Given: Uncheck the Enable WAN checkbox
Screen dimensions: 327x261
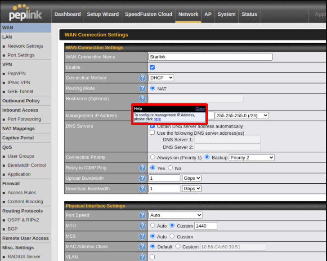Looking at the screenshot, I should click(x=152, y=67).
